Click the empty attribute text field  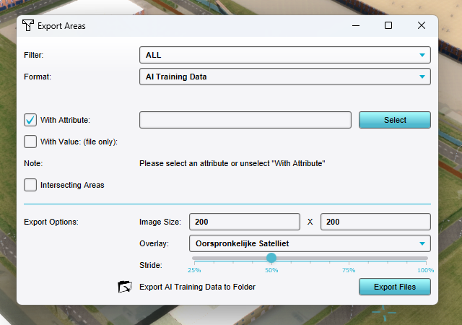(x=245, y=120)
